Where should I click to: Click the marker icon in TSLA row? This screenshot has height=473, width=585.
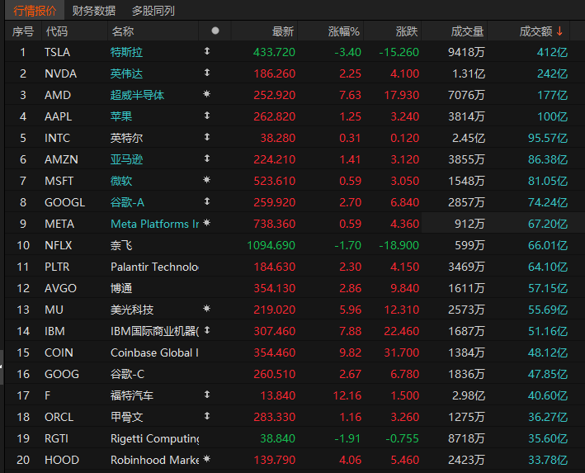click(207, 52)
